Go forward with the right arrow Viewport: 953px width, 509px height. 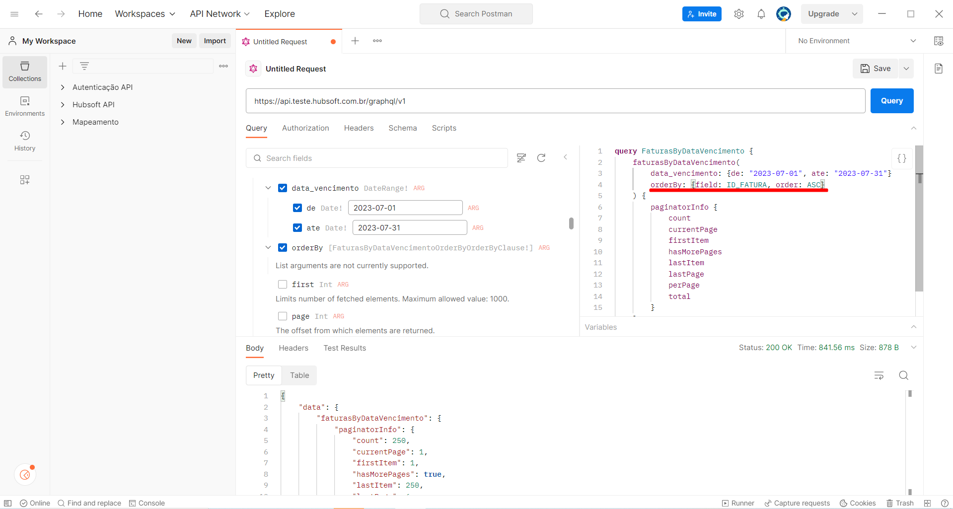61,14
